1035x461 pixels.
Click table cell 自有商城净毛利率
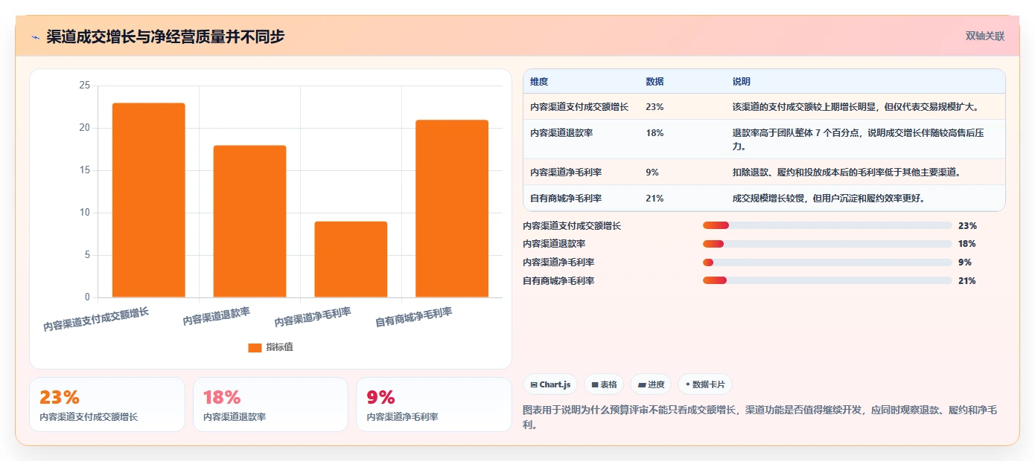click(566, 199)
